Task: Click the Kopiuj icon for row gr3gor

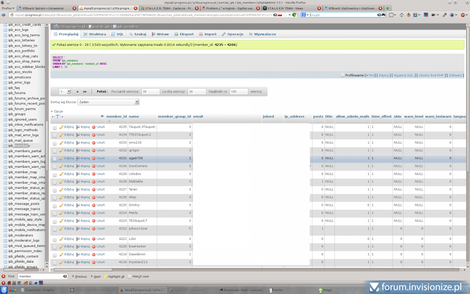Action: coord(78,151)
